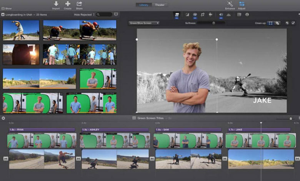The image size is (300, 181).
Task: Click the reset arrow button
Action: (287, 23)
